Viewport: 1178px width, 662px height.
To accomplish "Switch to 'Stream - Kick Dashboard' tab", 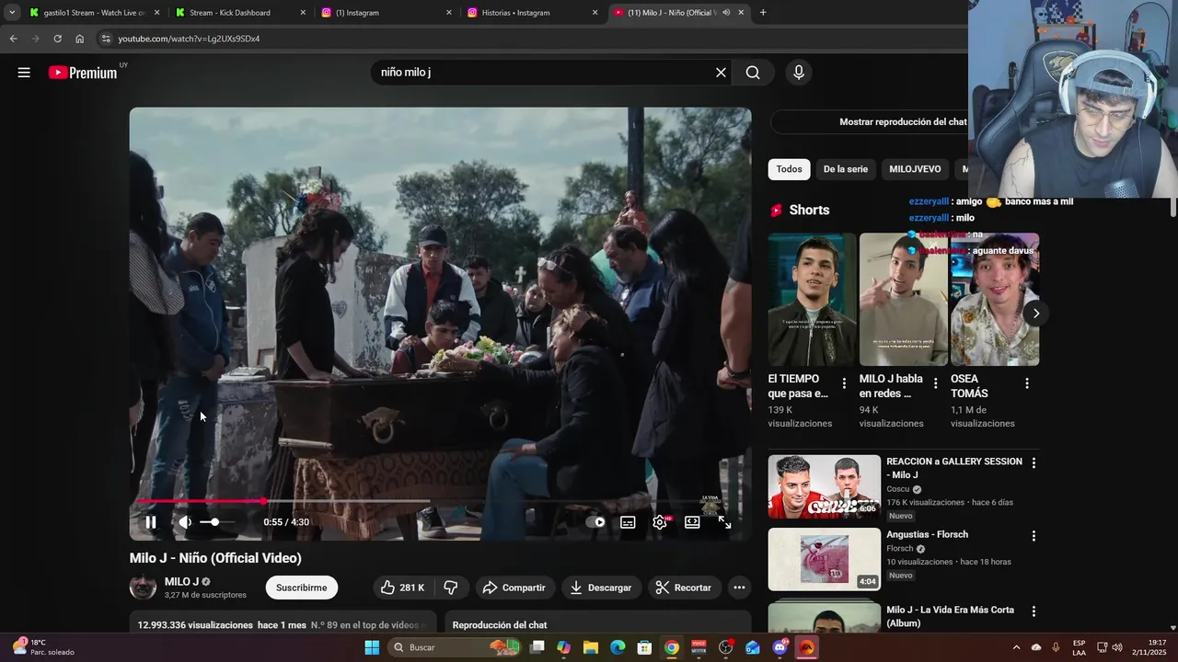I will click(239, 13).
